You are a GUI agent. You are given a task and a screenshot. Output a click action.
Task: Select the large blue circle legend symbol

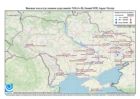point(116,20)
